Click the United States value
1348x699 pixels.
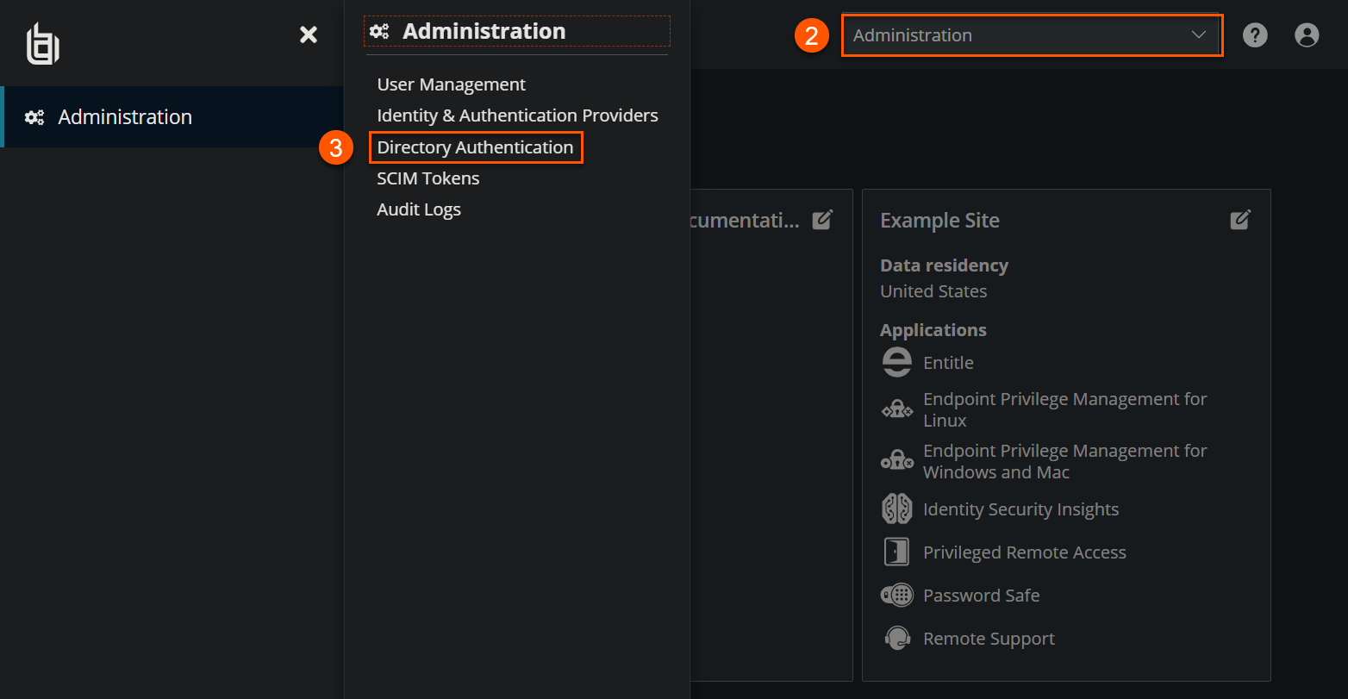(933, 291)
